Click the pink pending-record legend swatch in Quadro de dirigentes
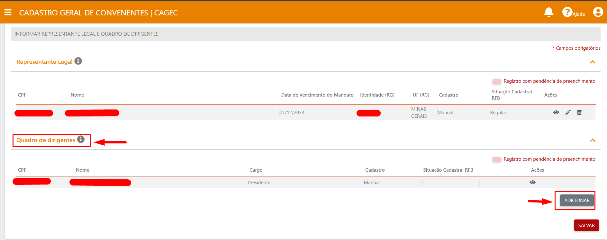The height and width of the screenshot is (240, 607). pos(497,159)
